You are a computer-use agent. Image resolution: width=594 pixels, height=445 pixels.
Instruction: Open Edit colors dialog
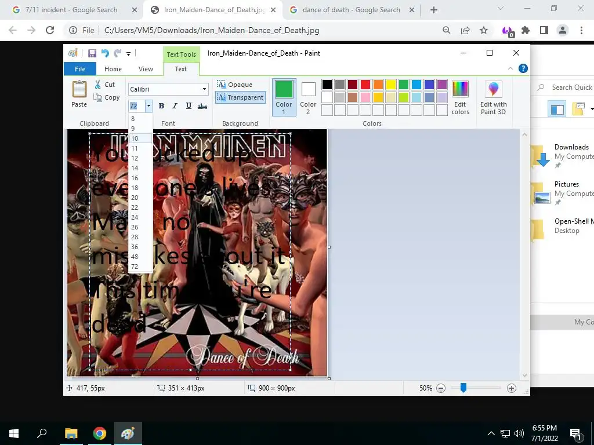point(460,97)
